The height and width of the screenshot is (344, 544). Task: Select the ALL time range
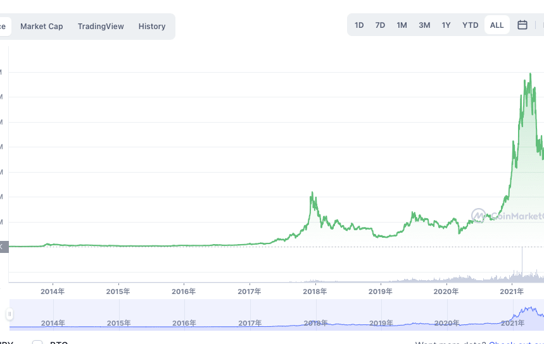pyautogui.click(x=497, y=25)
